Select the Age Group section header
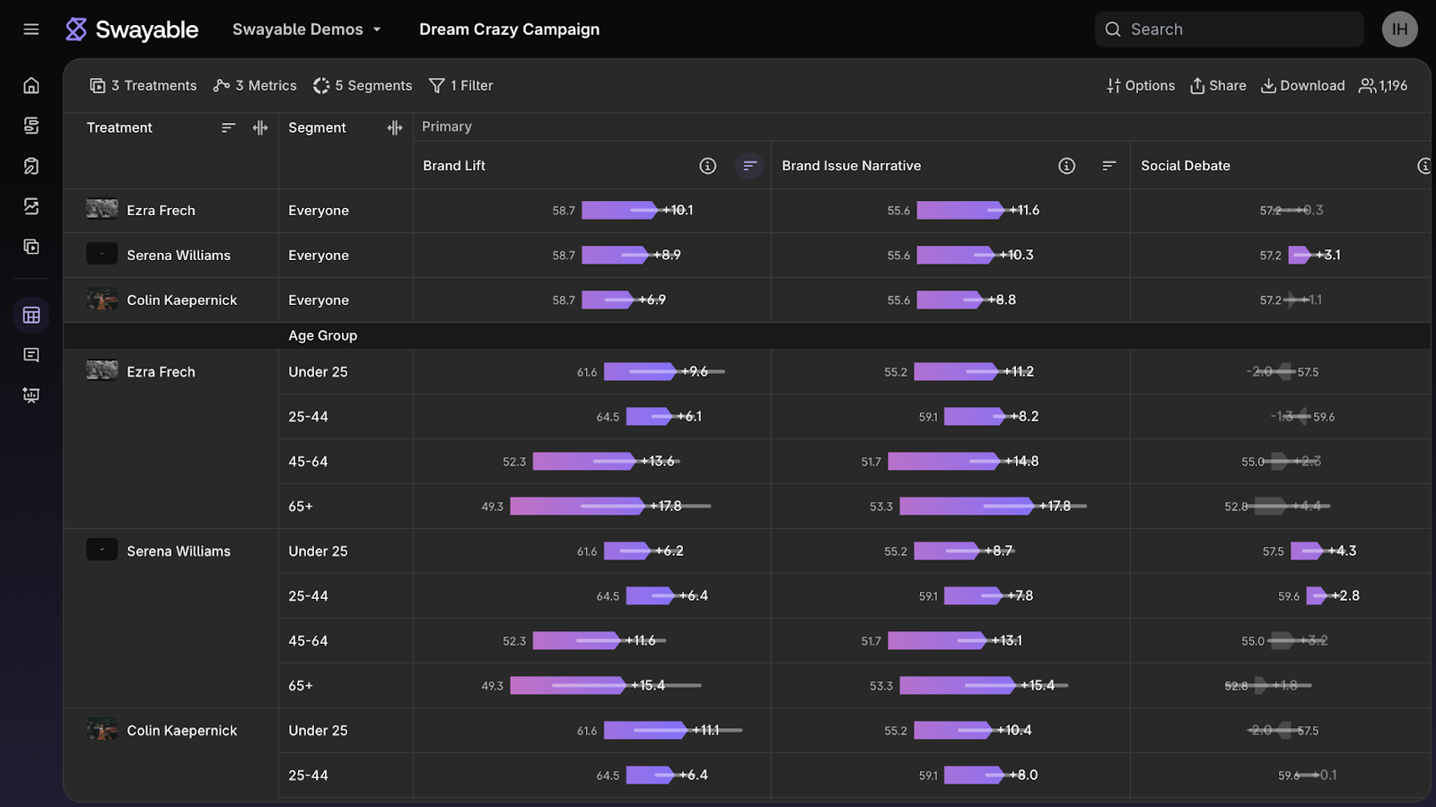 pos(323,335)
